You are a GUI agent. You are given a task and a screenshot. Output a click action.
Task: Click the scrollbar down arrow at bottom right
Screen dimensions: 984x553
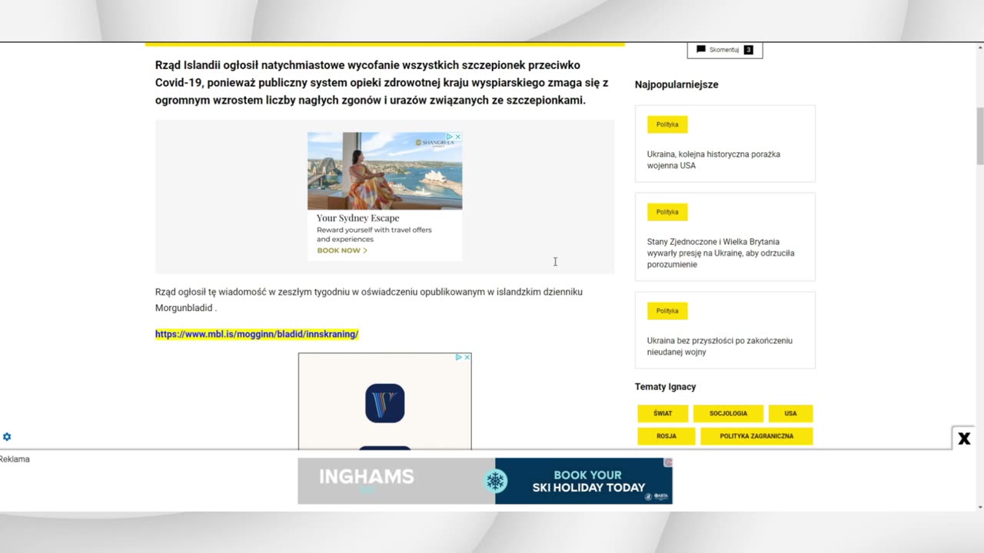tap(979, 508)
